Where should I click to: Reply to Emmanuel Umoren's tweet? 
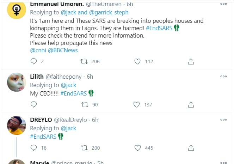pos(34,61)
